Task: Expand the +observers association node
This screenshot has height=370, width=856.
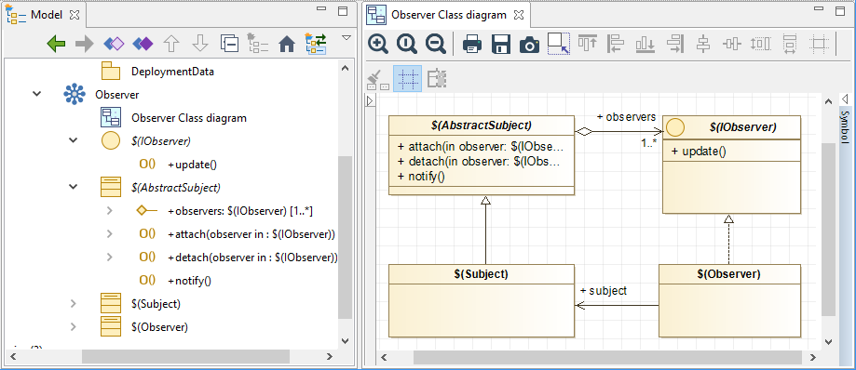Action: click(x=109, y=210)
